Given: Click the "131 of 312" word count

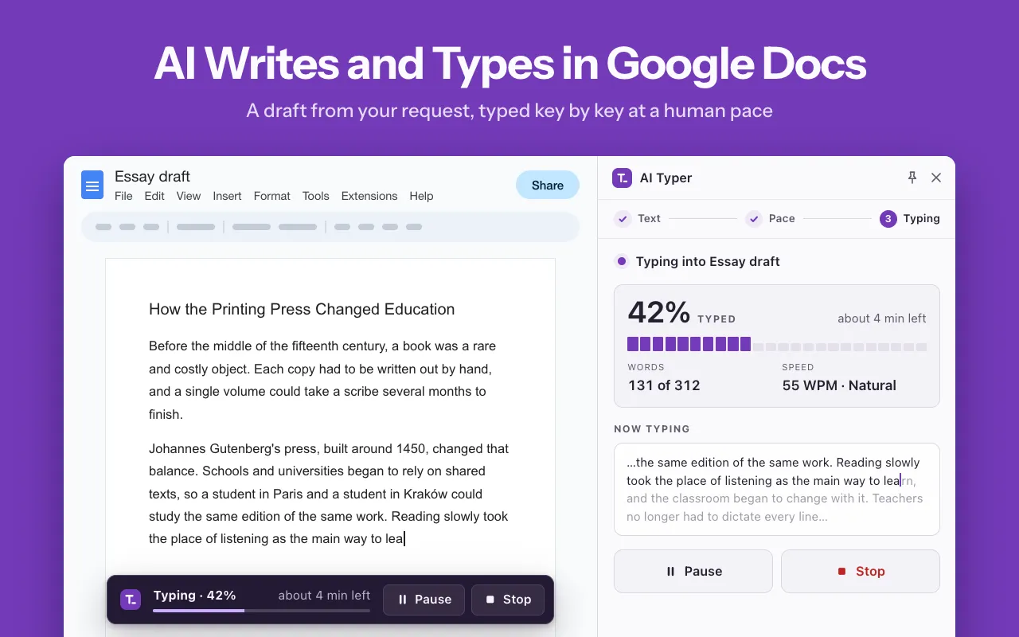Looking at the screenshot, I should [664, 385].
